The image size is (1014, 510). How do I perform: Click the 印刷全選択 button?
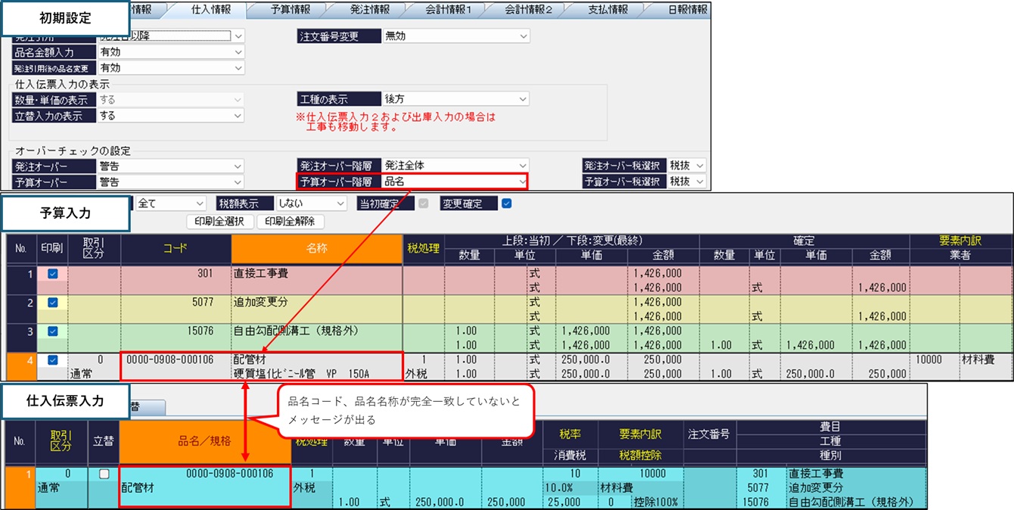(219, 222)
